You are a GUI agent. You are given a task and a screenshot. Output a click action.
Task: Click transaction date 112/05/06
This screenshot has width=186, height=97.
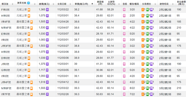(x=63, y=58)
